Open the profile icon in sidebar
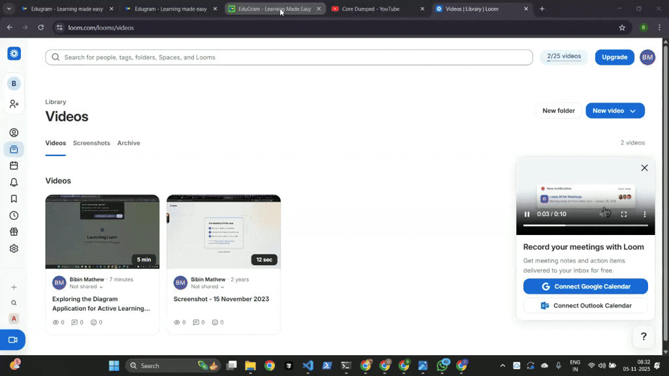The image size is (669, 376). click(14, 133)
